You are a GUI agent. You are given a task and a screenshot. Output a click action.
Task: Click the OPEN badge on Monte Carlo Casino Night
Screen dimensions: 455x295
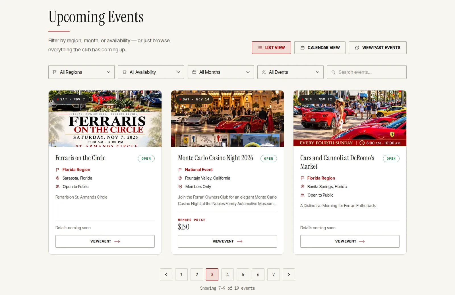(x=269, y=159)
